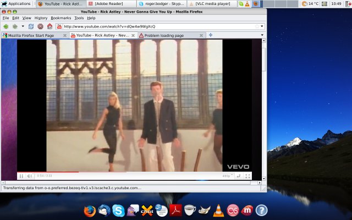
Task: Launch GIMP from the dock
Action: click(204, 211)
